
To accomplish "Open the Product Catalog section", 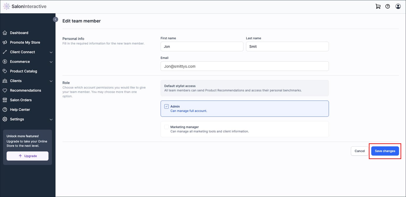I will [x=23, y=71].
